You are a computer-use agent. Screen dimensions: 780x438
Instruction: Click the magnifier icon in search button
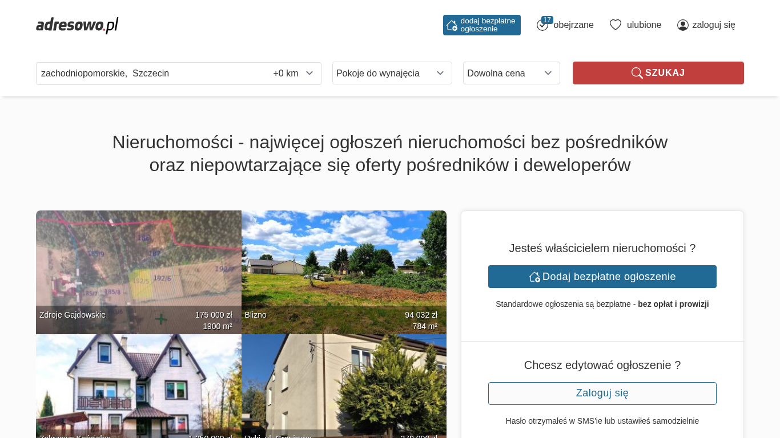[x=637, y=73]
